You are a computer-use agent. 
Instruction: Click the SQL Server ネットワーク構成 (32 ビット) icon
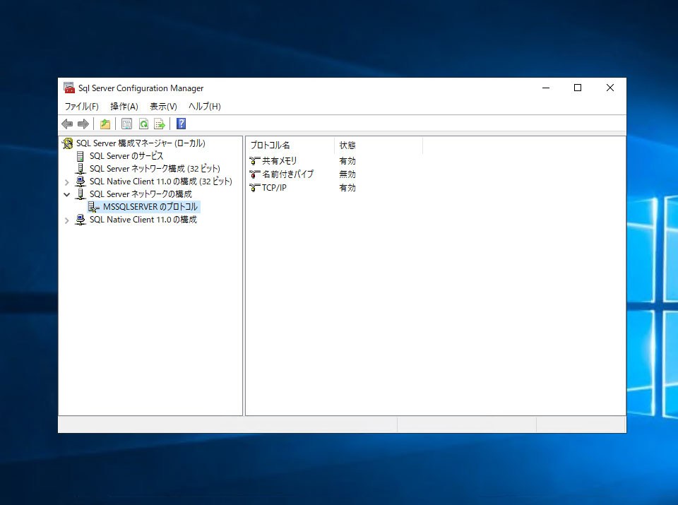point(81,169)
